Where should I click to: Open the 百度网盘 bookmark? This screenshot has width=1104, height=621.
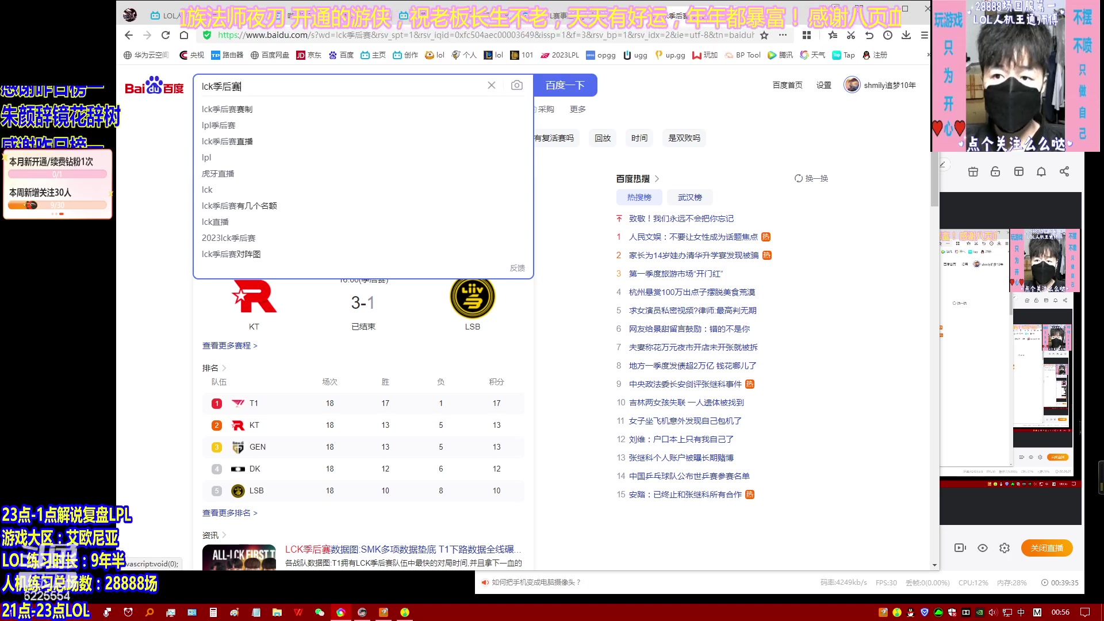coord(270,55)
